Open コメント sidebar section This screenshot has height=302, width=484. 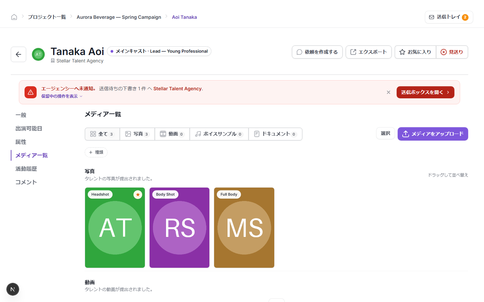click(26, 182)
